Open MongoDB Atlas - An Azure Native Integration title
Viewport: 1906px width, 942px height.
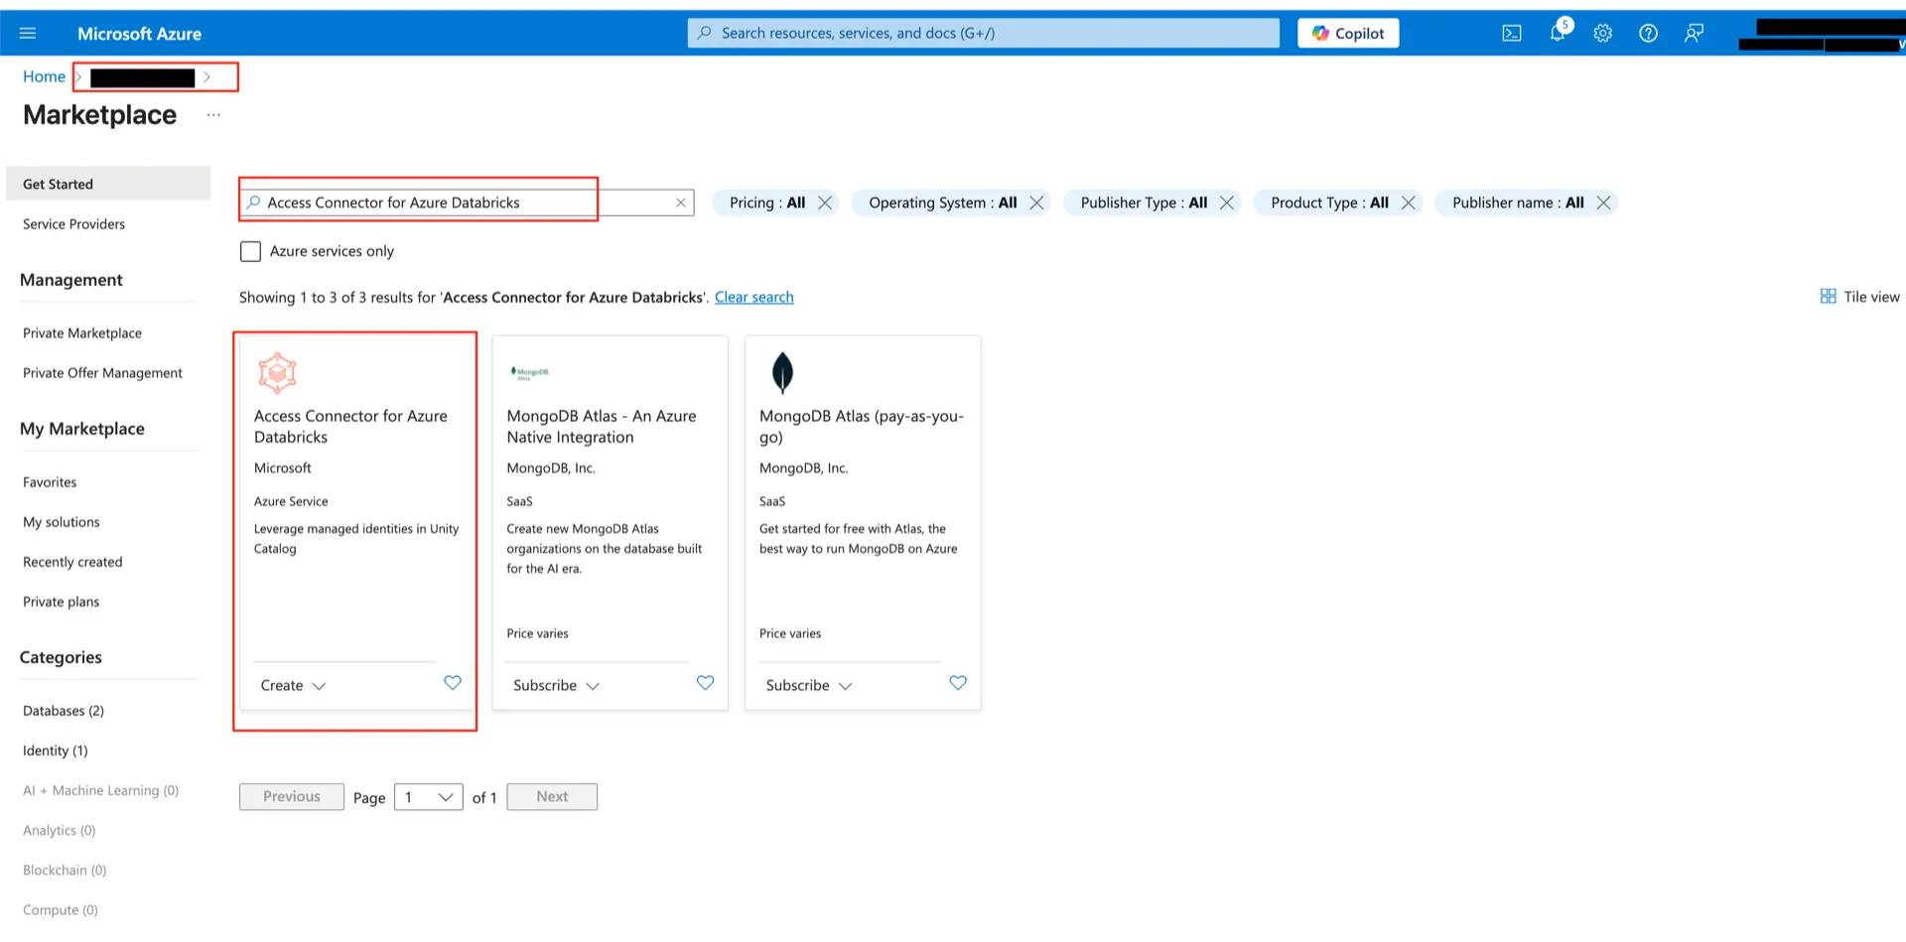[602, 427]
